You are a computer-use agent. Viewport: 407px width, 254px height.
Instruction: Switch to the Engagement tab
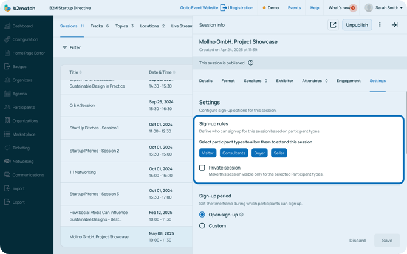(x=348, y=81)
